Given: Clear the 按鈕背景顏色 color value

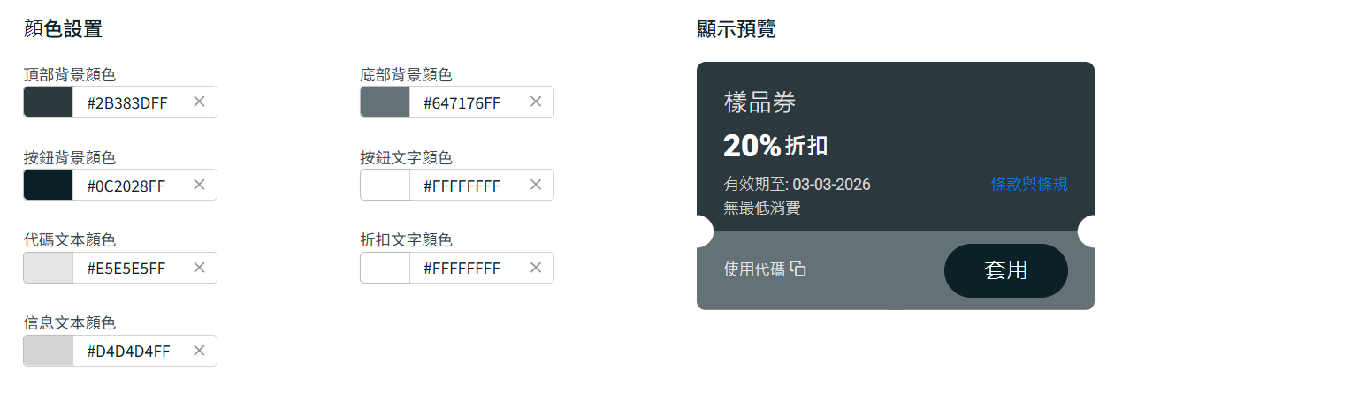Looking at the screenshot, I should click(199, 185).
